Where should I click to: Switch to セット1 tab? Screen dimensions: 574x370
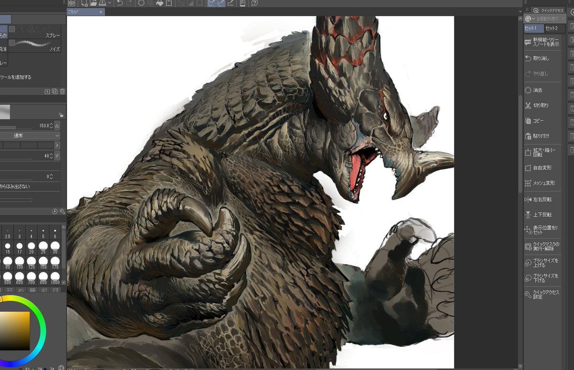(x=533, y=28)
